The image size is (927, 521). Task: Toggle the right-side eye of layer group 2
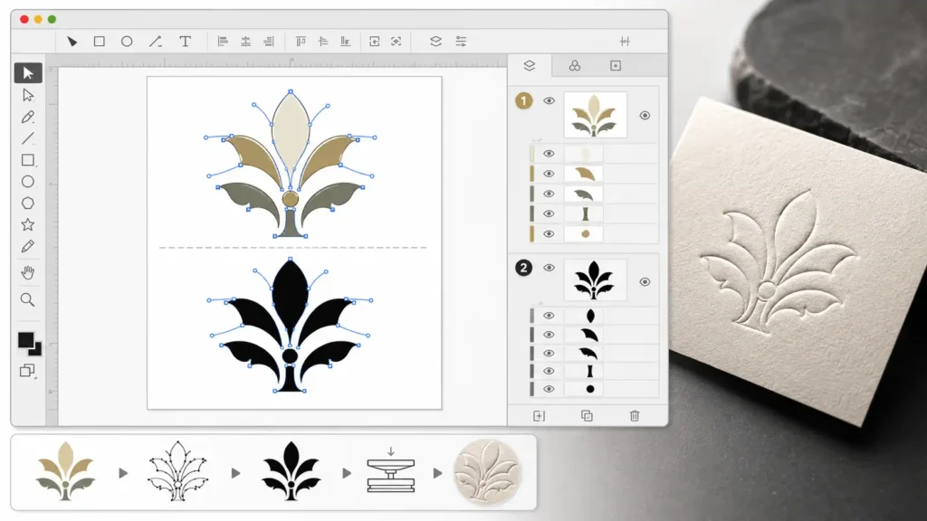click(x=645, y=282)
